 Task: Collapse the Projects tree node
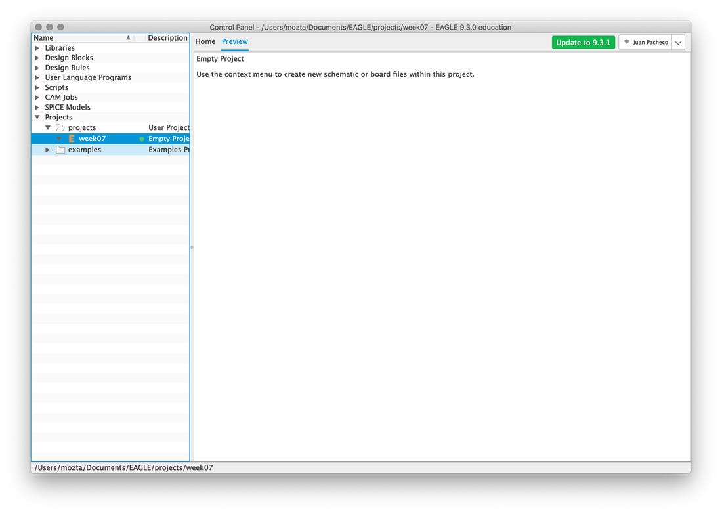point(37,118)
